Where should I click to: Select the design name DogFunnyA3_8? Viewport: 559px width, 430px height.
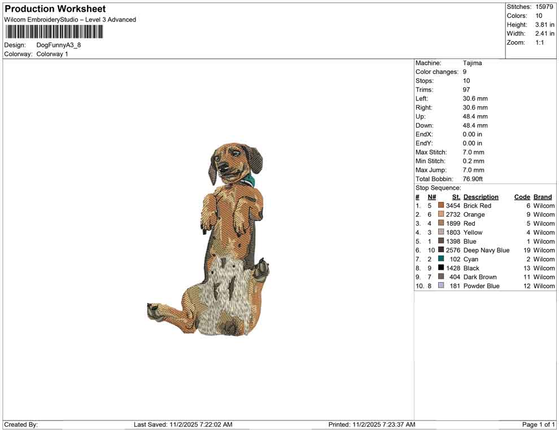tap(59, 45)
